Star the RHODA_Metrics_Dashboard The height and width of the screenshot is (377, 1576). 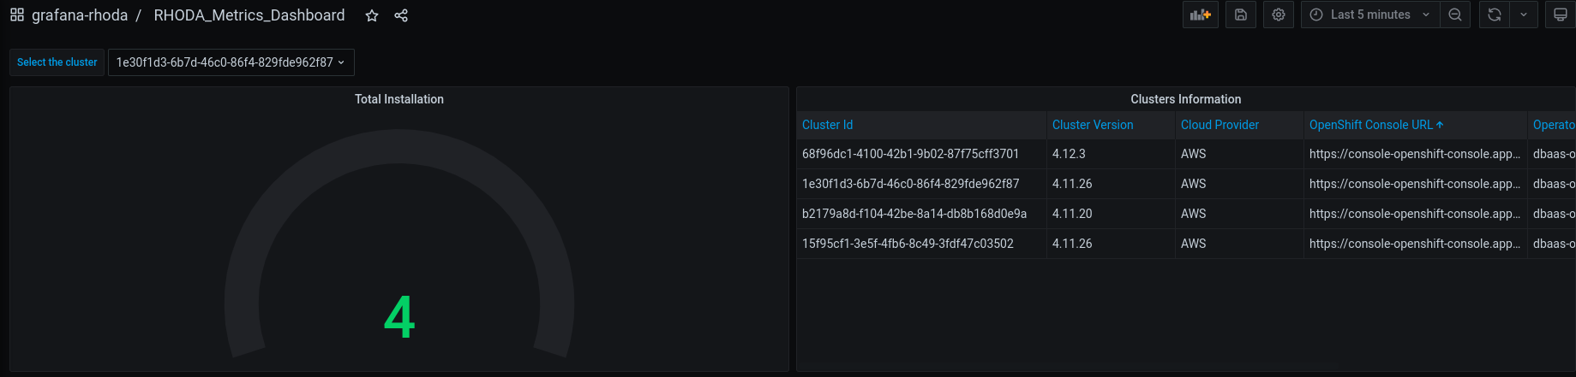372,15
